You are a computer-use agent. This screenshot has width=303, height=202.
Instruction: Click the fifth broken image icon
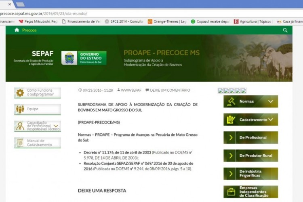pyautogui.click(x=244, y=90)
